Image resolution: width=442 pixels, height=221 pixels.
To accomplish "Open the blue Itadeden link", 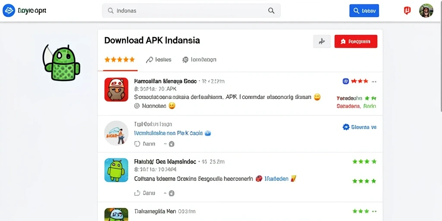I will pos(276,178).
